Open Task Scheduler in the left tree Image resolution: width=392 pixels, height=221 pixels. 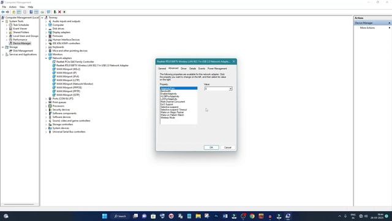tap(21, 25)
